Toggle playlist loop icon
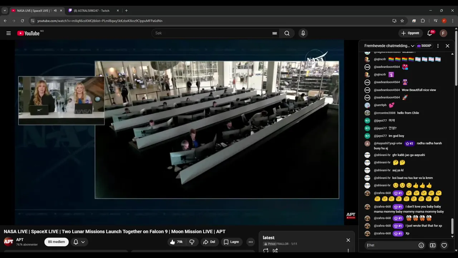The image size is (458, 258). tap(266, 251)
